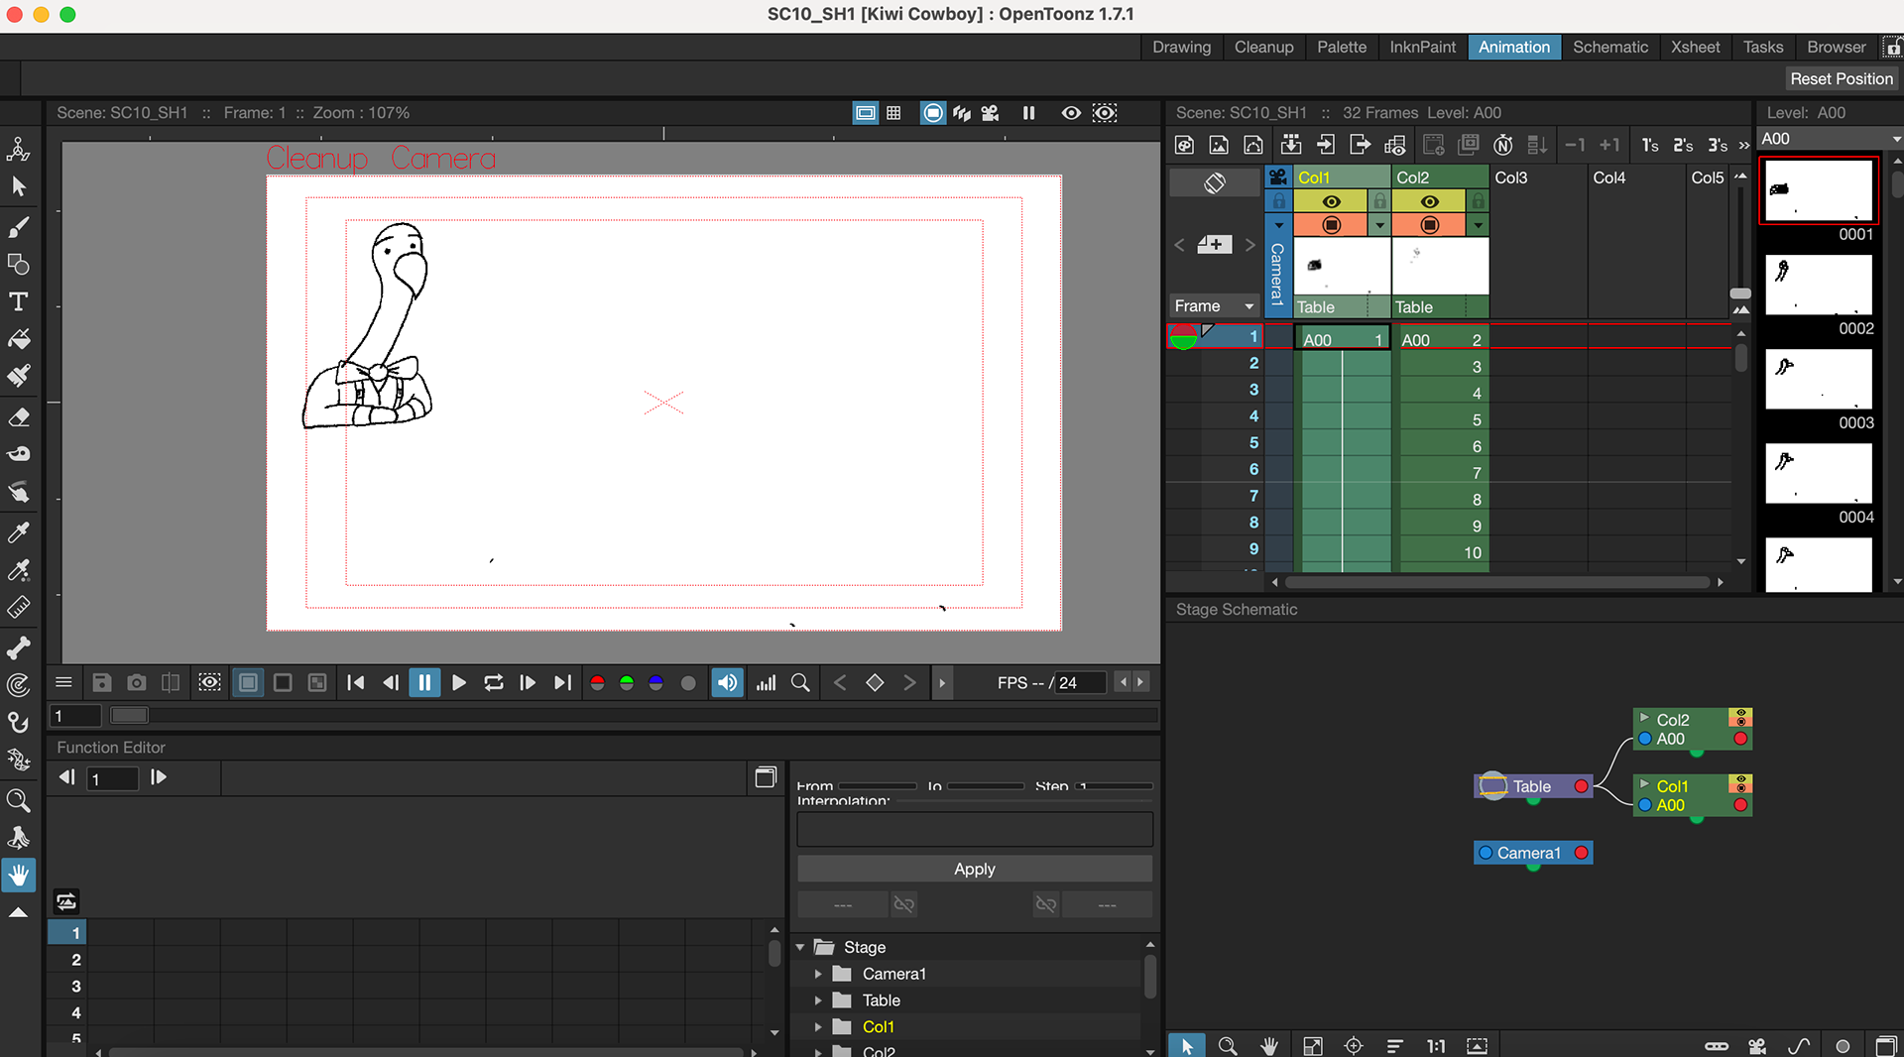Select level strip thumbnail 0003

[1819, 379]
